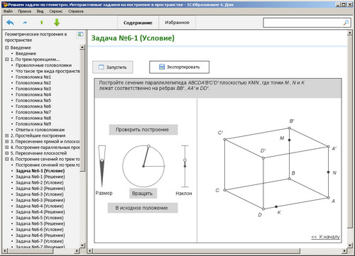Screen dimensions: 355x256
Task: Switch to the Избранное tab
Action: 177,23
